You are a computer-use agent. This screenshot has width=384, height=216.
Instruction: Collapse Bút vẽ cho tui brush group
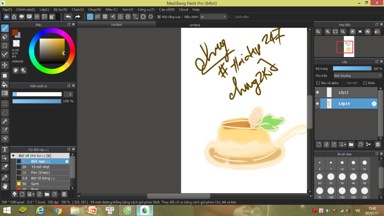(13, 156)
